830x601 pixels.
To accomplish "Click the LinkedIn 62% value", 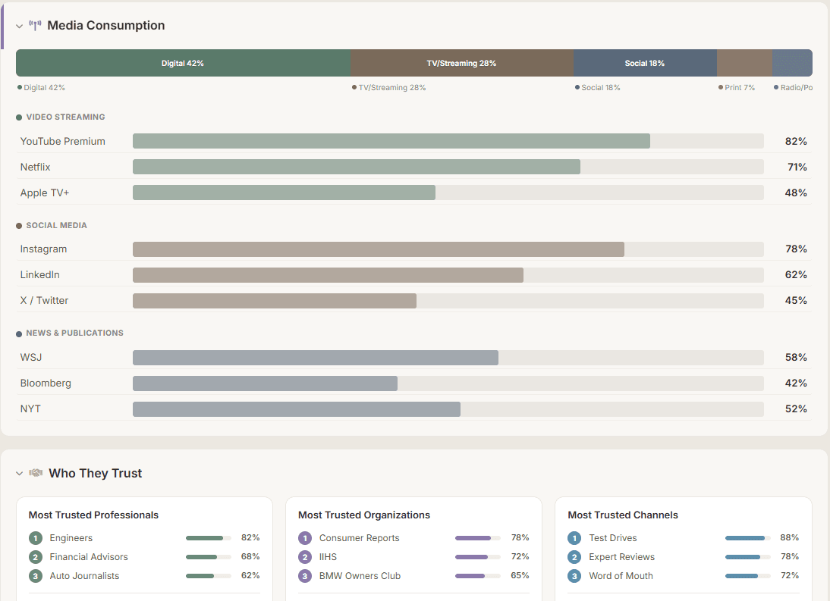I will point(796,275).
